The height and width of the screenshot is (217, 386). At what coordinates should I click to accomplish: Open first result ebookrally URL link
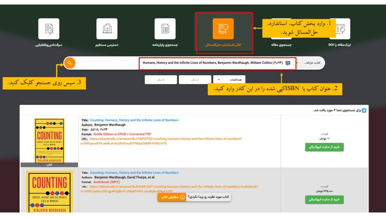161,141
